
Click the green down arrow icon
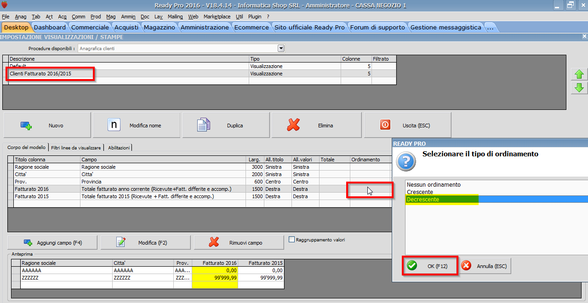579,87
